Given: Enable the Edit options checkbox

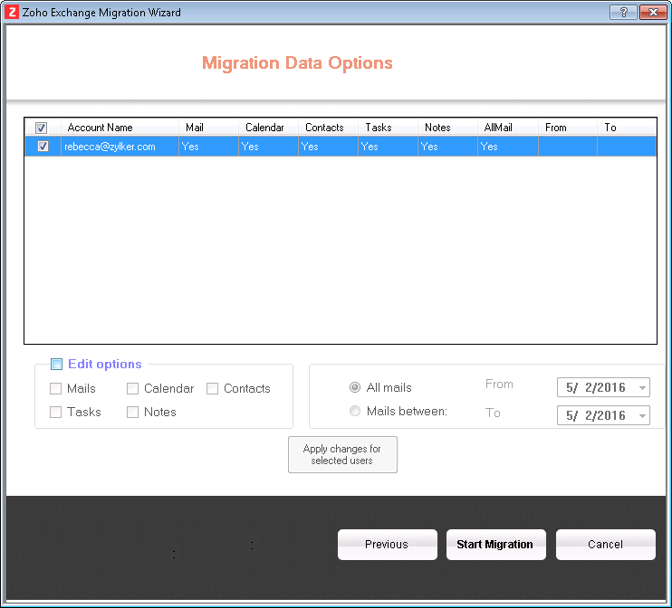Looking at the screenshot, I should coord(56,365).
